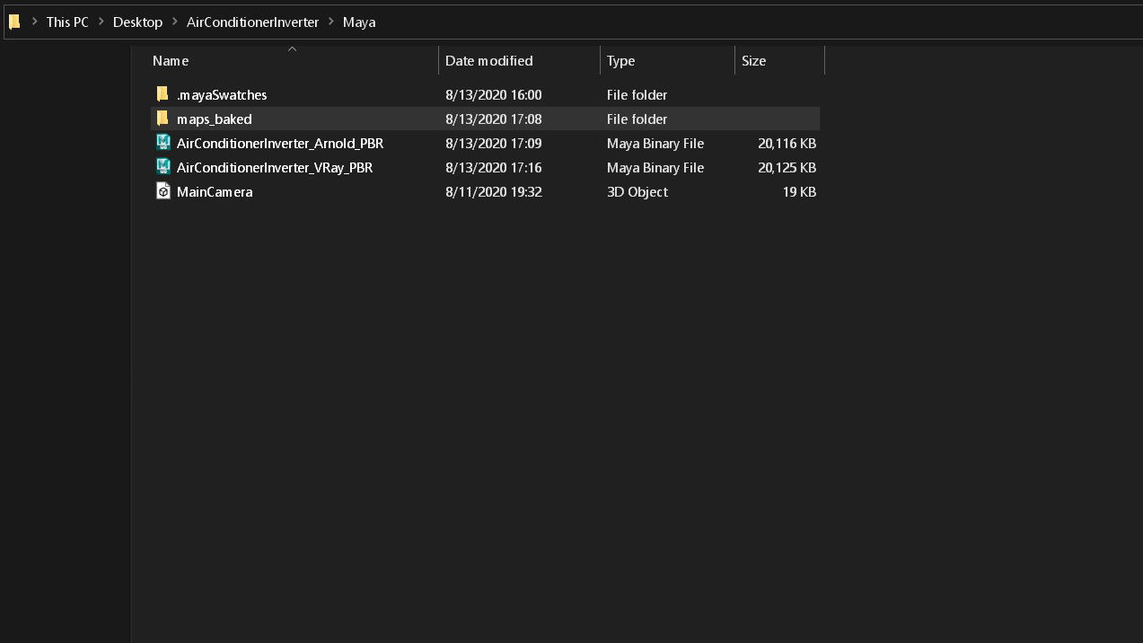Go to Desktop in breadcrumb path
Image resolution: width=1143 pixels, height=643 pixels.
coord(137,22)
